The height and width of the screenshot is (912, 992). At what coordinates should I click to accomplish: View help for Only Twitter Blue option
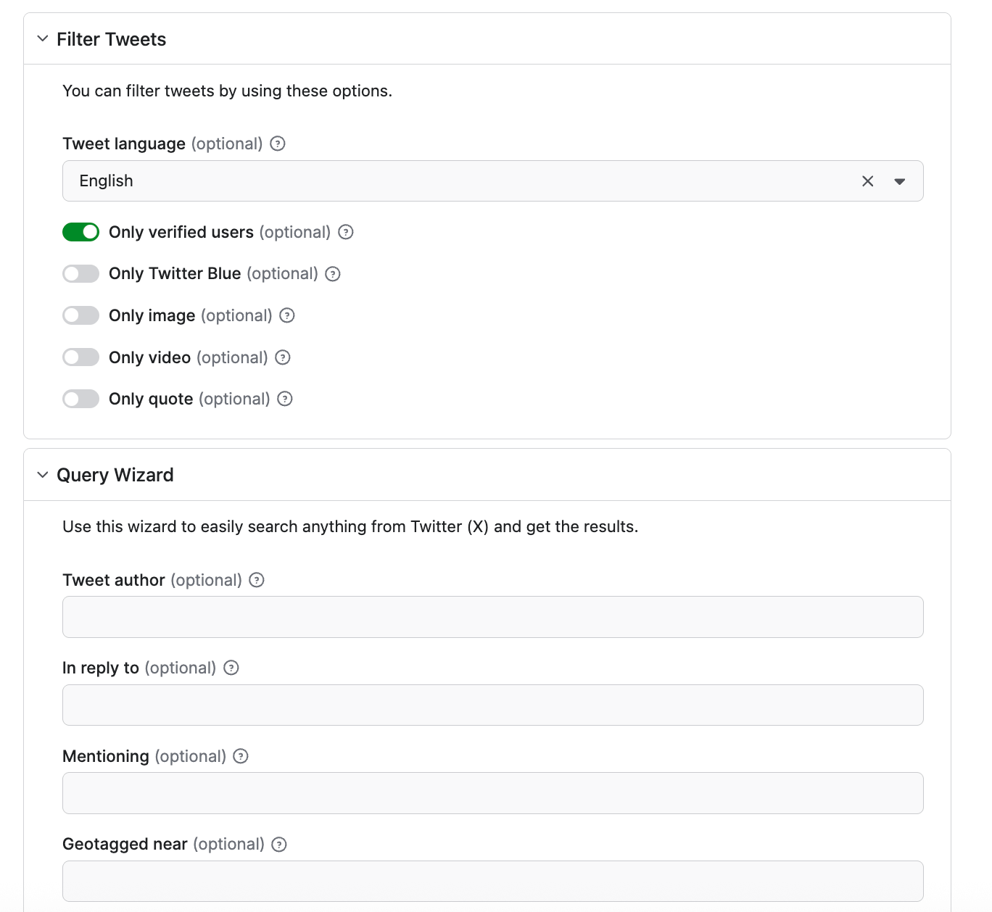(333, 274)
